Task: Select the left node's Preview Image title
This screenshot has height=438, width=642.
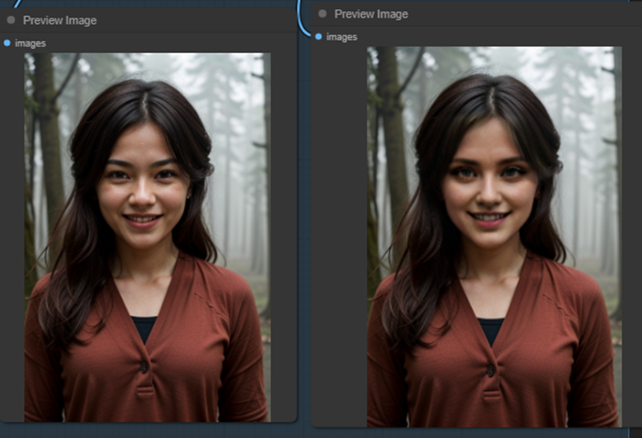Action: (x=59, y=21)
